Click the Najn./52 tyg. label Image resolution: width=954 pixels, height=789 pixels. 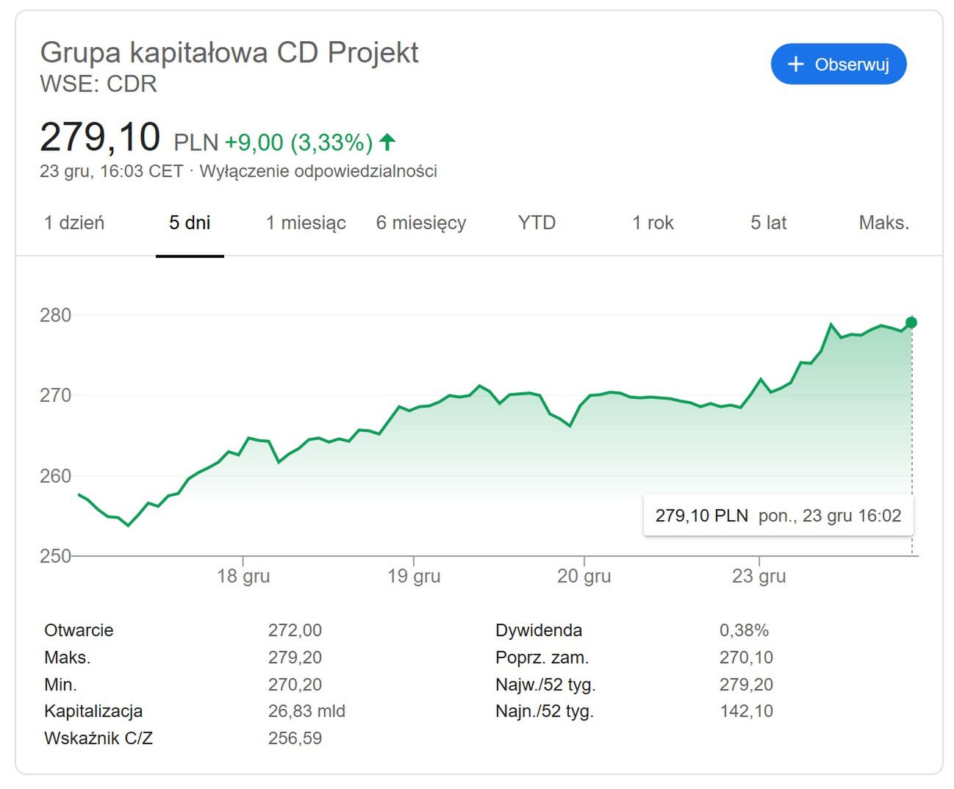click(x=544, y=712)
